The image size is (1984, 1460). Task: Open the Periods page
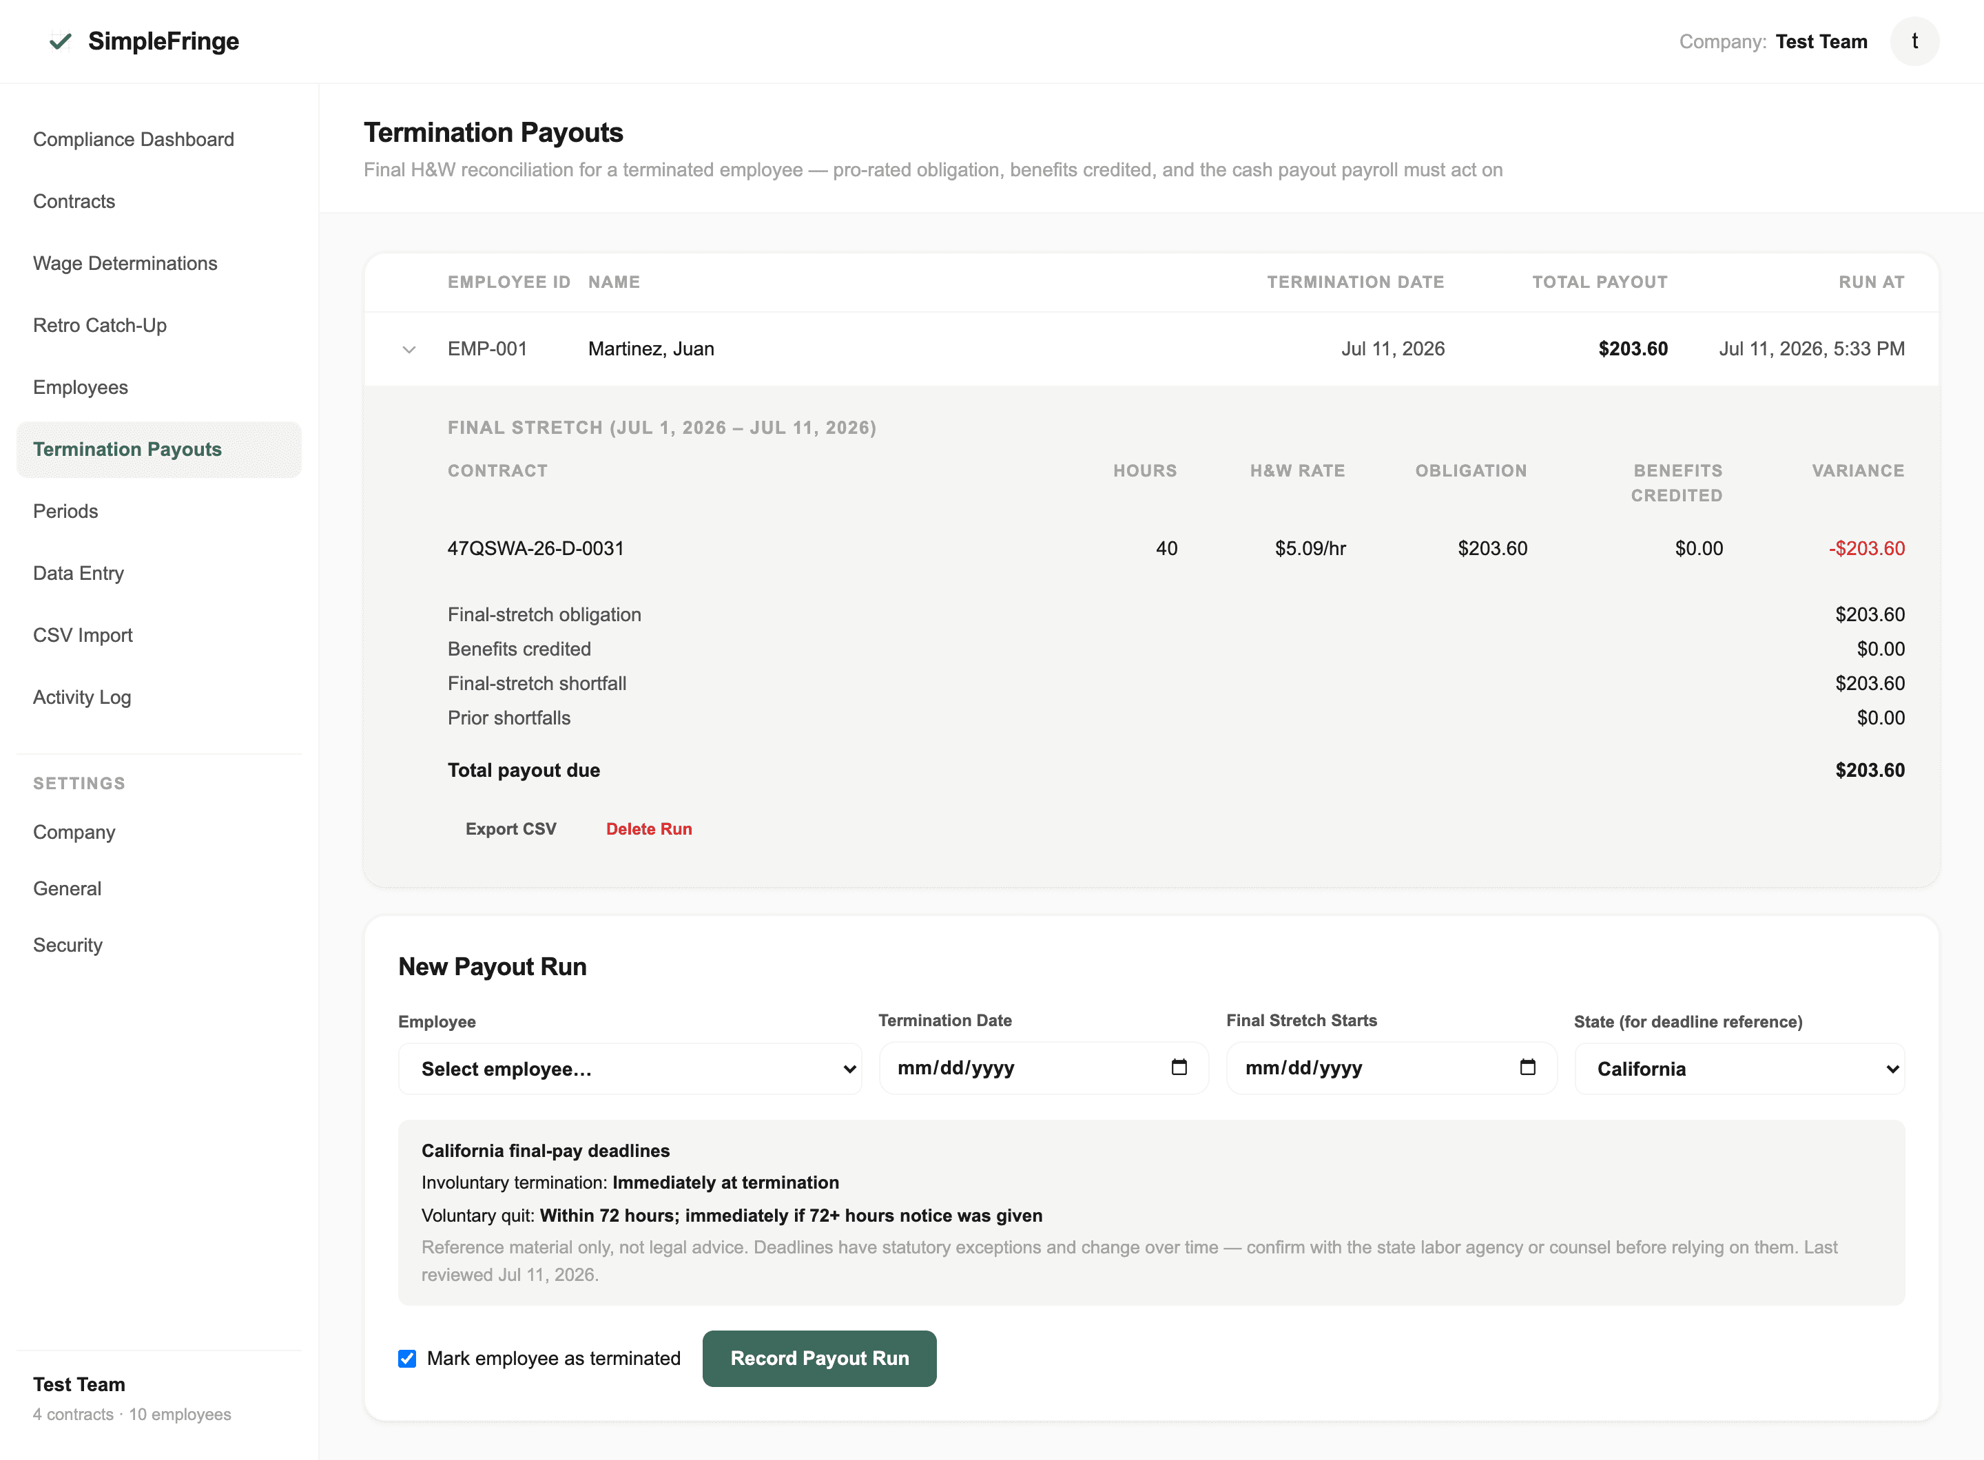65,512
